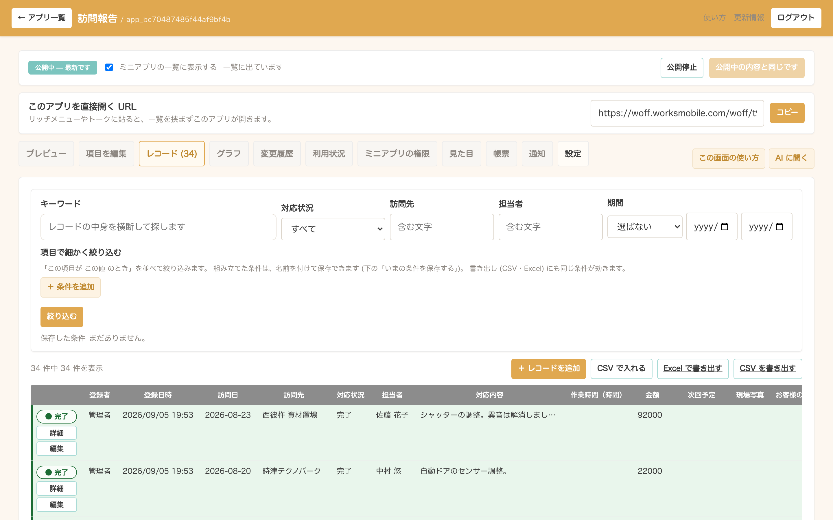The image size is (833, 520).
Task: Click Excel で書き出す link
Action: [692, 369]
